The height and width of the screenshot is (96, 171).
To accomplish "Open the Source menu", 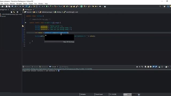I will 6,3.
